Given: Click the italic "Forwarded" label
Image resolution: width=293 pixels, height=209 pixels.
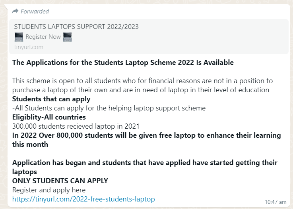Looking at the screenshot, I should (x=35, y=11).
